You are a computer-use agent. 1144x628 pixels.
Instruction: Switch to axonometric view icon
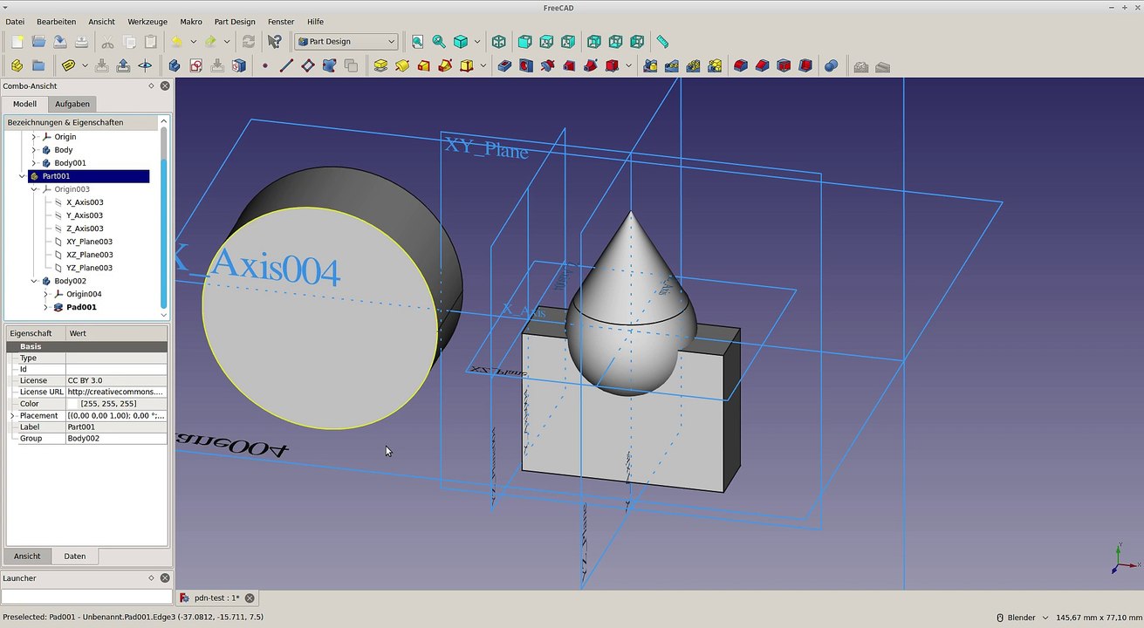499,41
